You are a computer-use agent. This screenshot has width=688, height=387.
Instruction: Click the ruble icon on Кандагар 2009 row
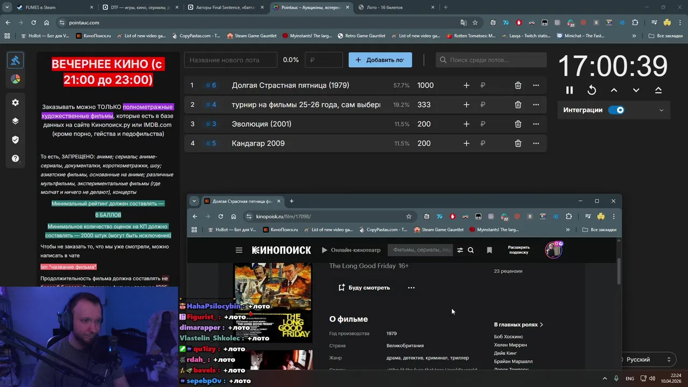[483, 144]
